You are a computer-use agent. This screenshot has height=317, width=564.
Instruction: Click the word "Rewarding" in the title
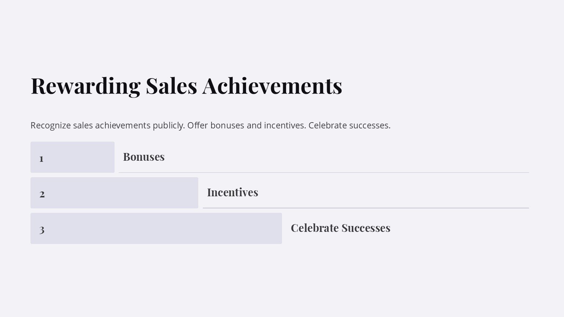(85, 86)
